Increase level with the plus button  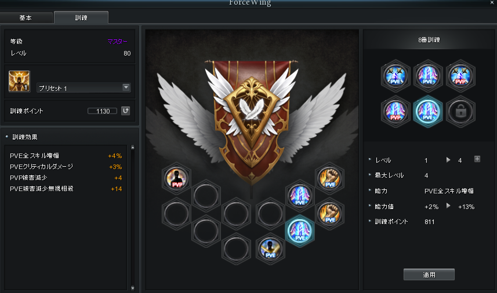coord(477,159)
